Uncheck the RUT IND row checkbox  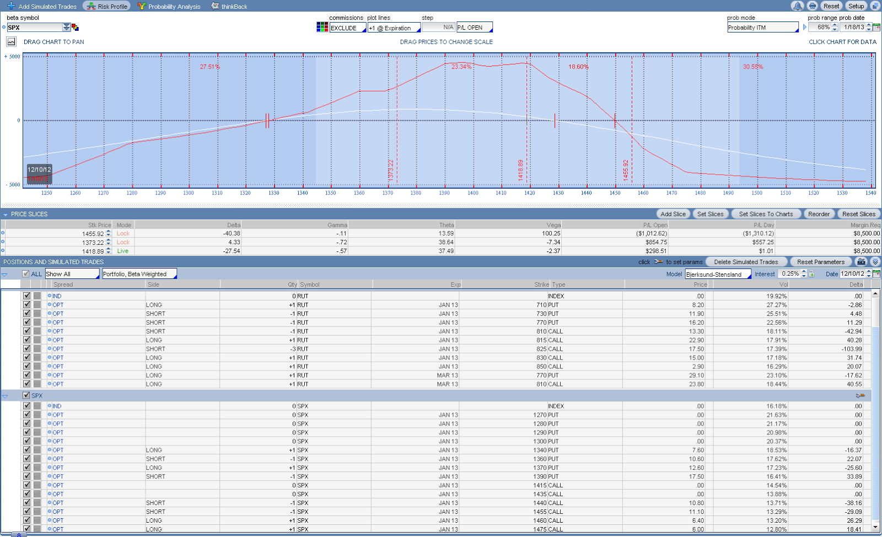26,296
